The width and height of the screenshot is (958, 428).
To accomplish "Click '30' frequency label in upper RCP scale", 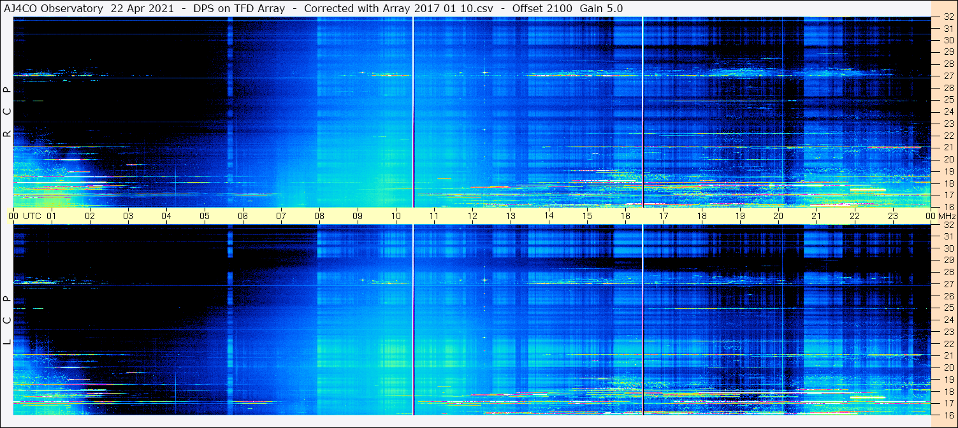I will [x=948, y=40].
